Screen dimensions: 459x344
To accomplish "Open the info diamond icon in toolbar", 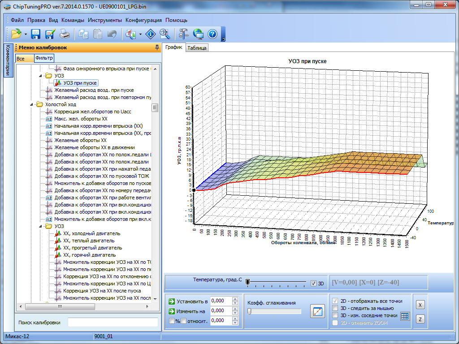I will 152,34.
